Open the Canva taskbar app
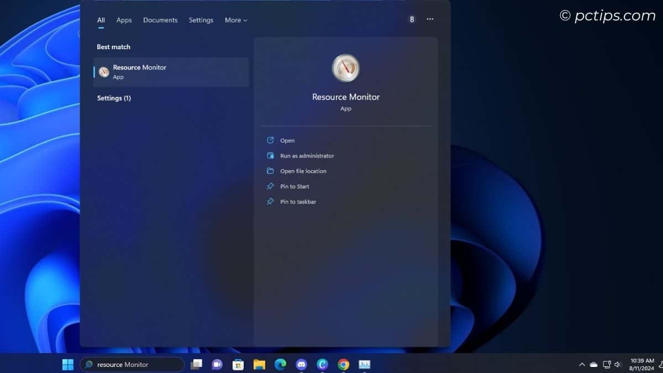 pos(322,365)
